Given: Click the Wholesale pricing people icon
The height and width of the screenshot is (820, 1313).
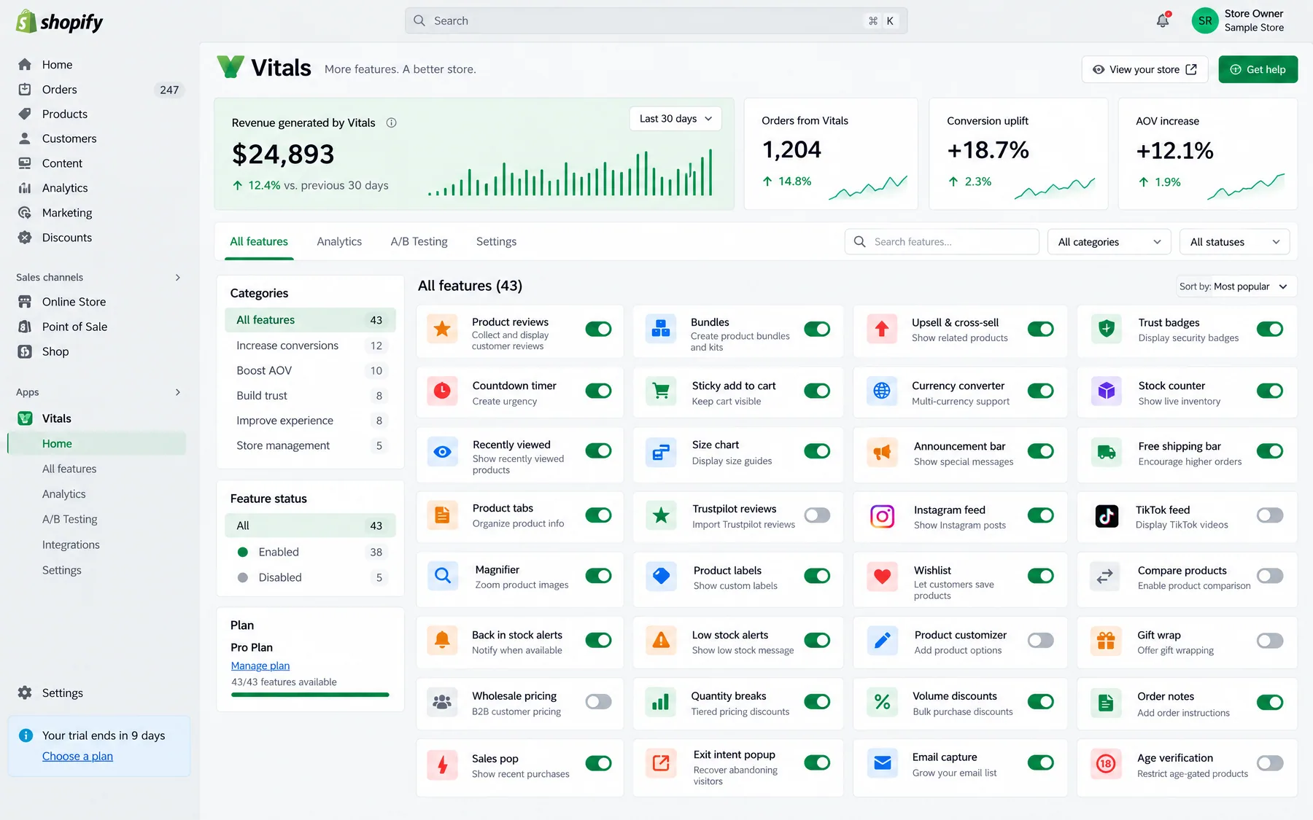Looking at the screenshot, I should [x=442, y=702].
